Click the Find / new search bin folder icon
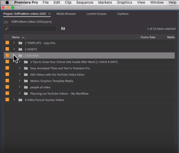Image resolution: width=179 pixels, height=153 pixels. tap(63, 28)
